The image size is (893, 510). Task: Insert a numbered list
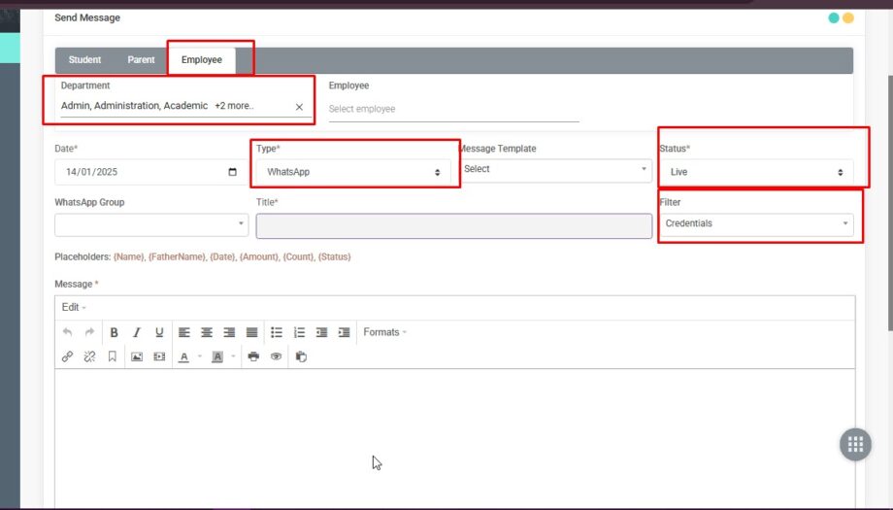[299, 332]
